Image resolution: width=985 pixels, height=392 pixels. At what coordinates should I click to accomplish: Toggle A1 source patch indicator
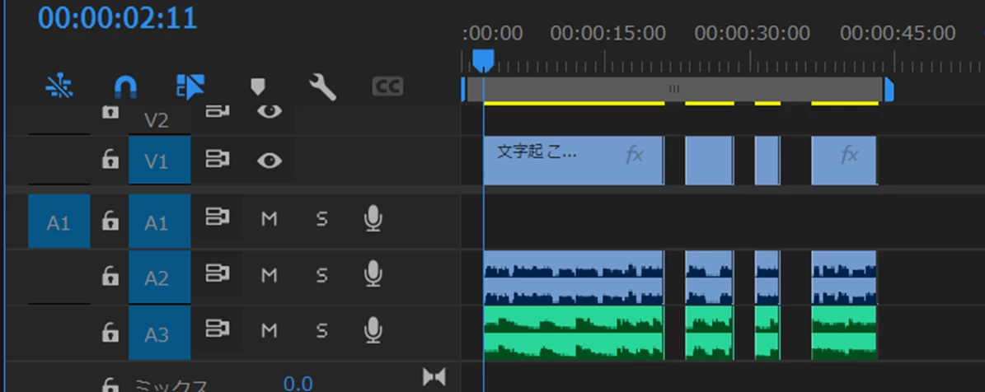point(59,222)
